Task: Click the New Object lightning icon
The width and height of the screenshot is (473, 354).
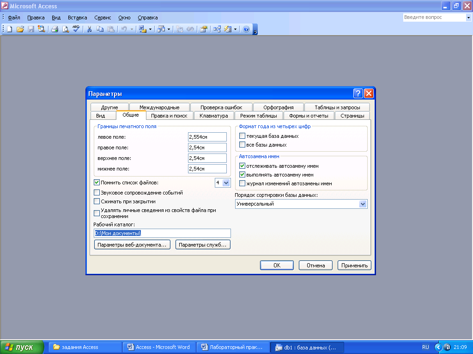Action: pos(228,29)
